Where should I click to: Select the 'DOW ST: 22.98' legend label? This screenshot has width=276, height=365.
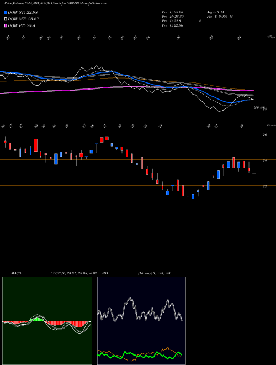pyautogui.click(x=23, y=12)
